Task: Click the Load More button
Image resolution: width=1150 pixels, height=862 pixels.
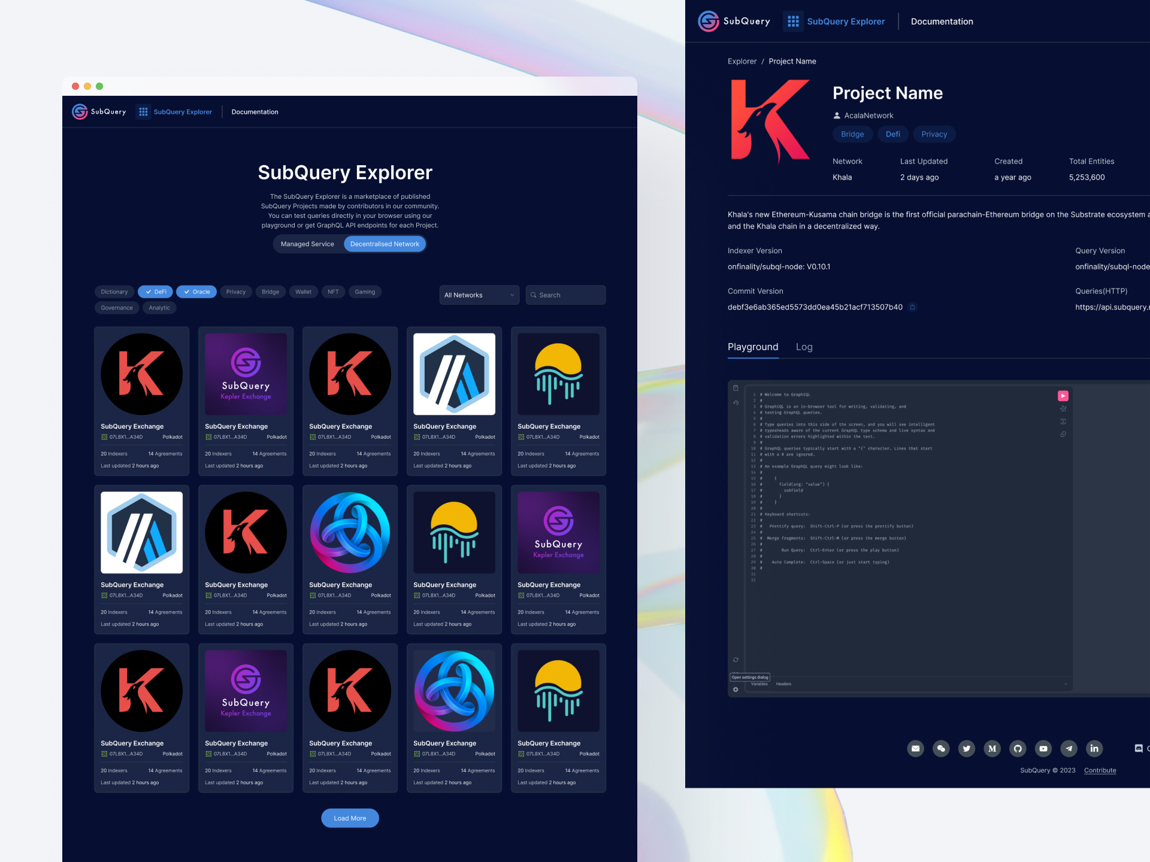Action: pos(350,818)
